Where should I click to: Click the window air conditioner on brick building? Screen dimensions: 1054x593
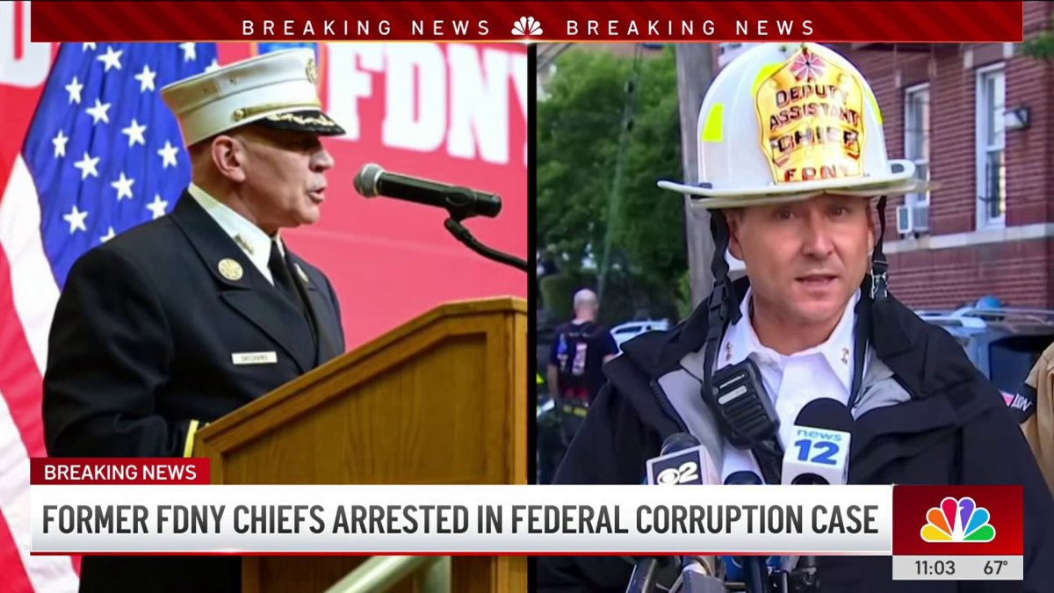click(912, 219)
